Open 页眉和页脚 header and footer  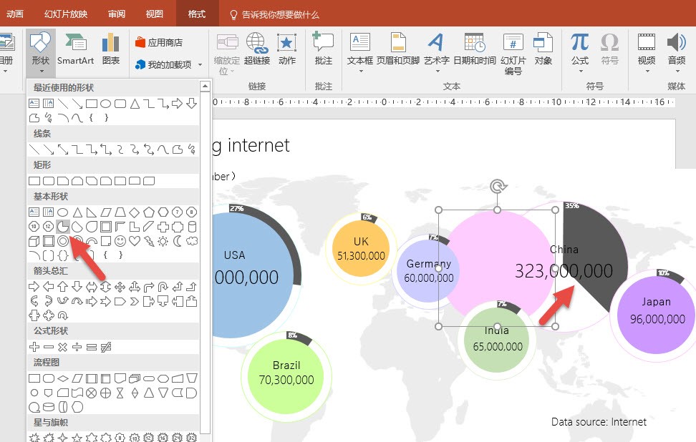point(398,49)
